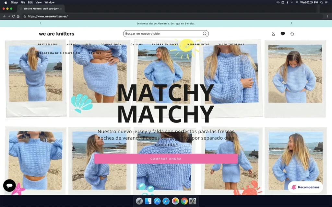Open the KITS navigation menu
Viewport: 332px width, 207px height.
tap(89, 44)
